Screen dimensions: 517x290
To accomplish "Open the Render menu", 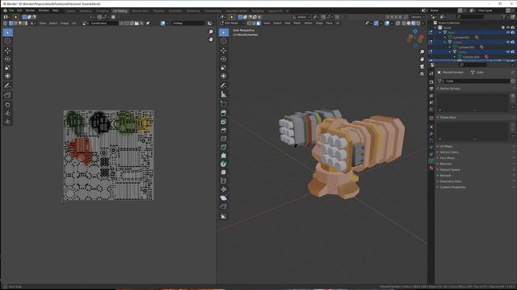I will (30, 10).
